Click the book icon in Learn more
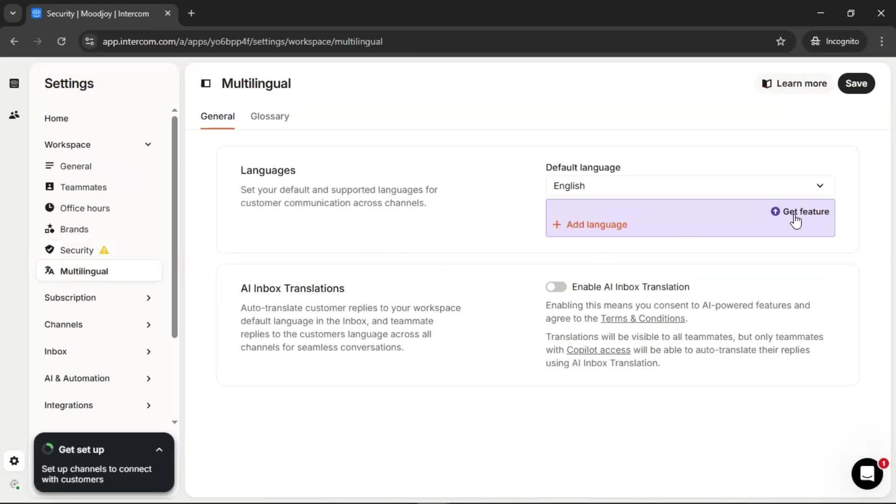This screenshot has height=504, width=896. tap(767, 84)
